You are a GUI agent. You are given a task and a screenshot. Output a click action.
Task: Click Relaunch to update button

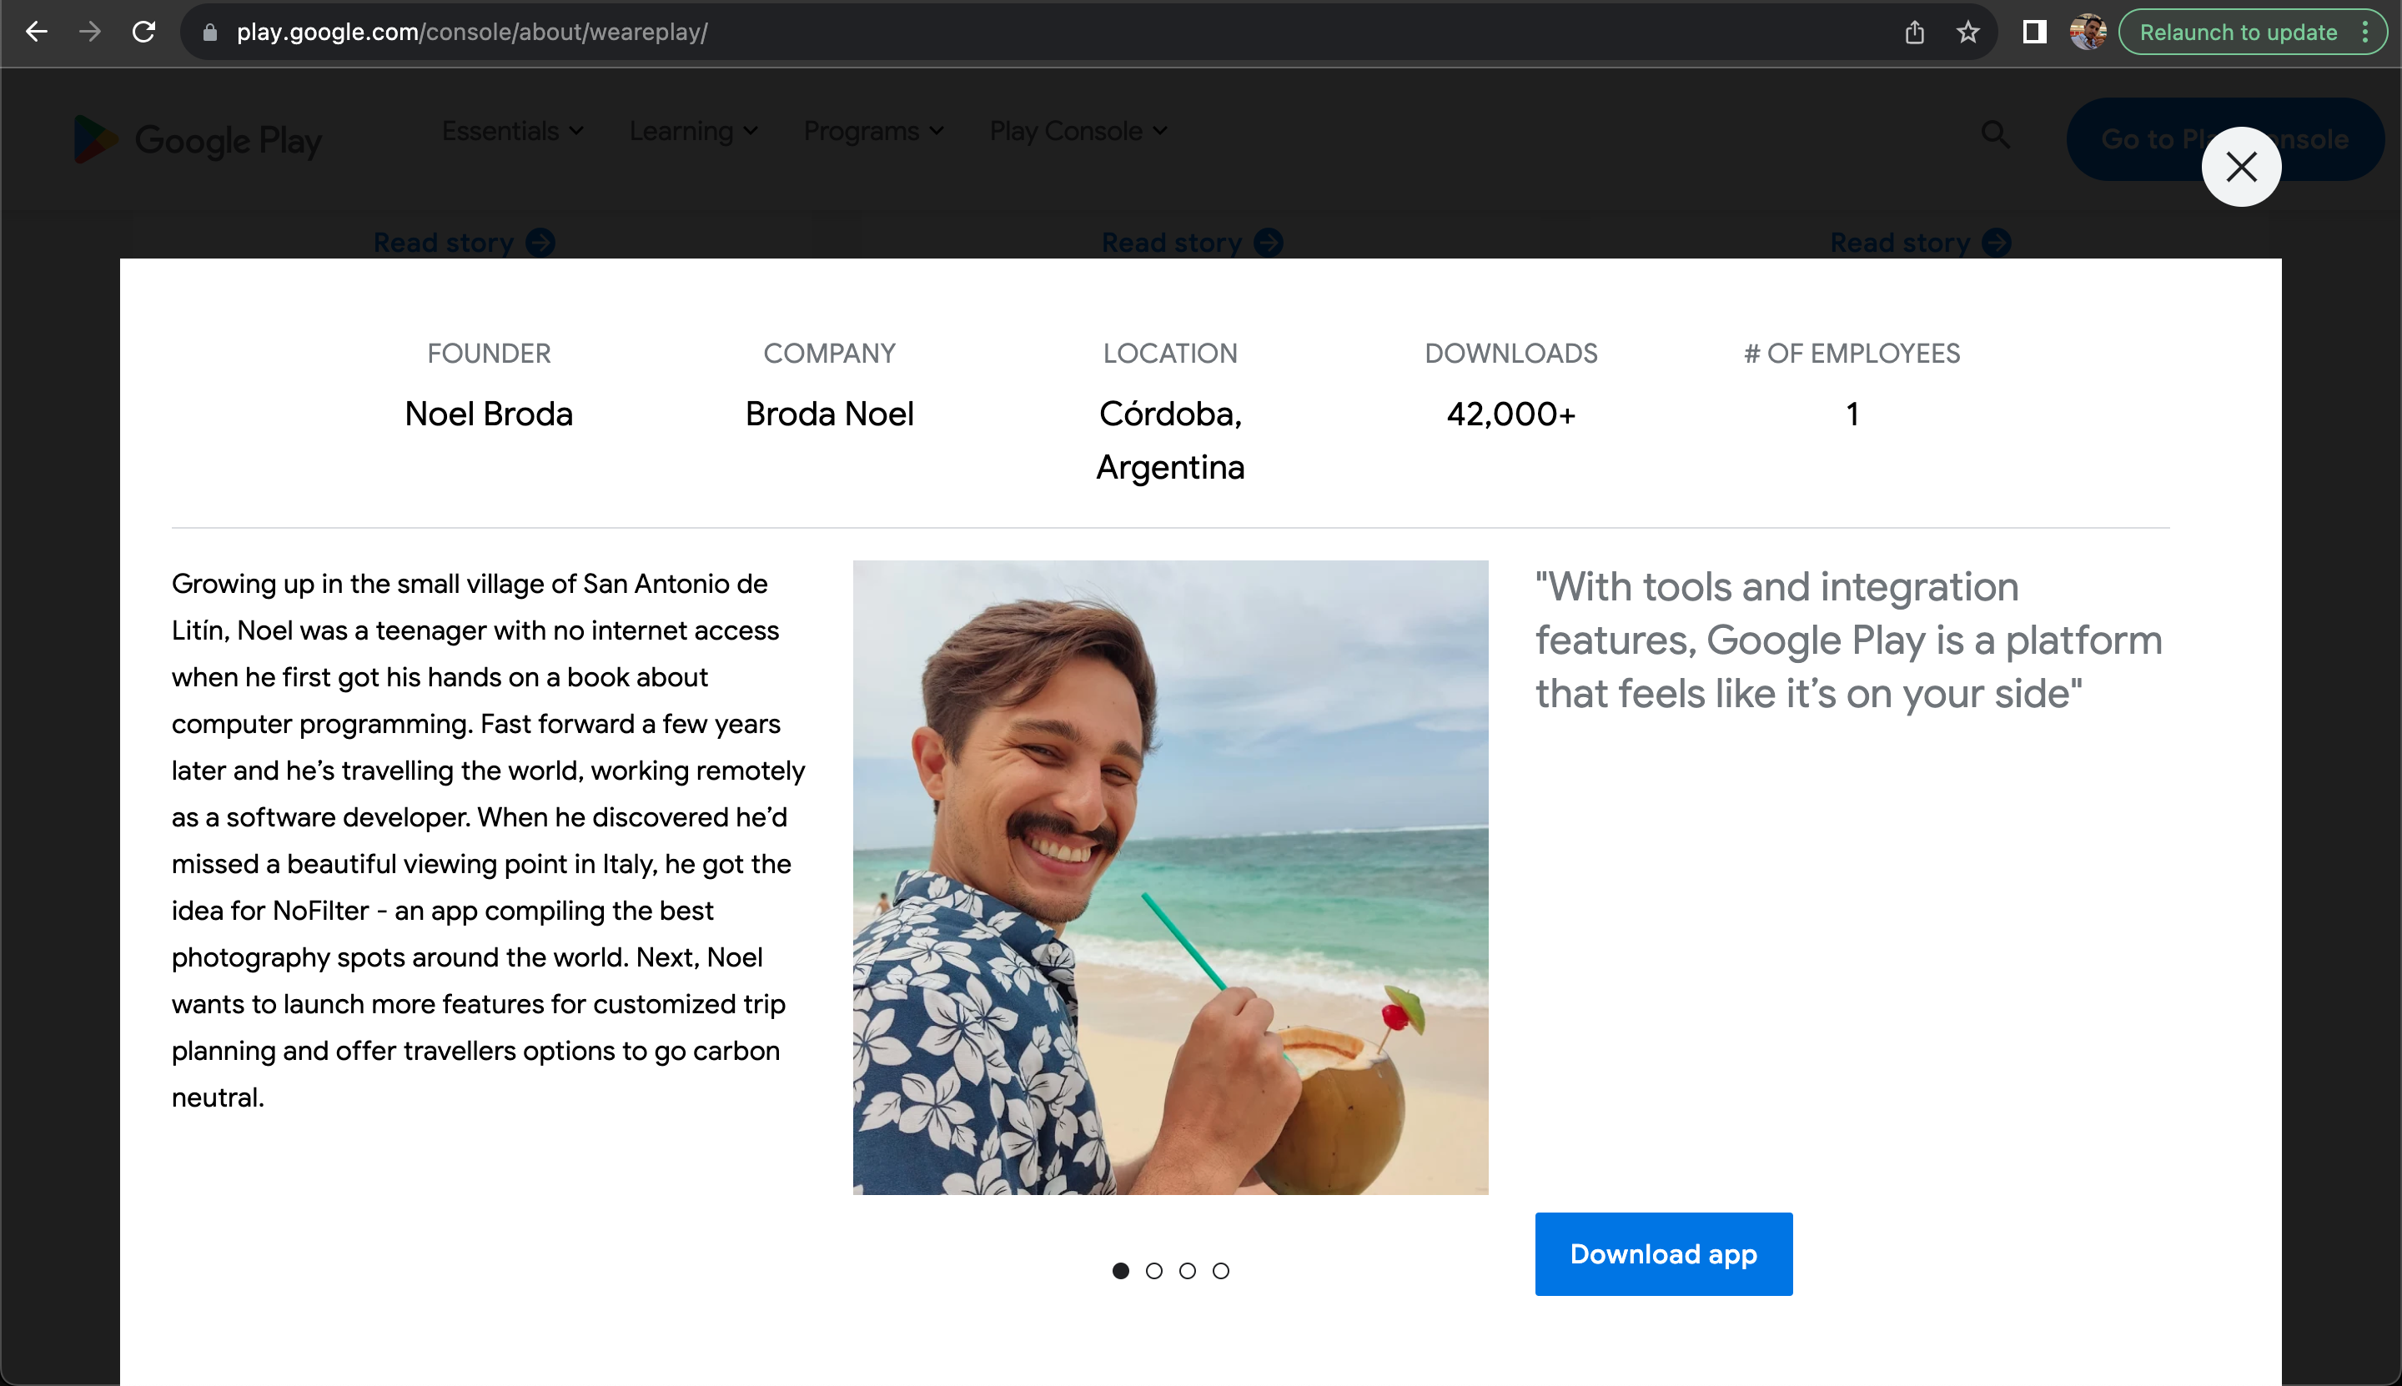[2238, 33]
